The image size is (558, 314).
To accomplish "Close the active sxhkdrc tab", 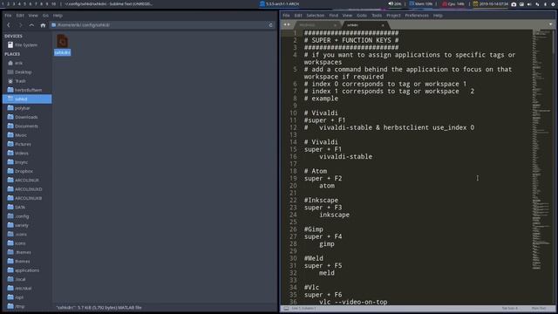I will tap(383, 25).
